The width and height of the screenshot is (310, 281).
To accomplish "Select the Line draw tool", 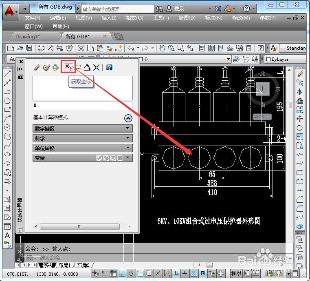I will (7, 74).
